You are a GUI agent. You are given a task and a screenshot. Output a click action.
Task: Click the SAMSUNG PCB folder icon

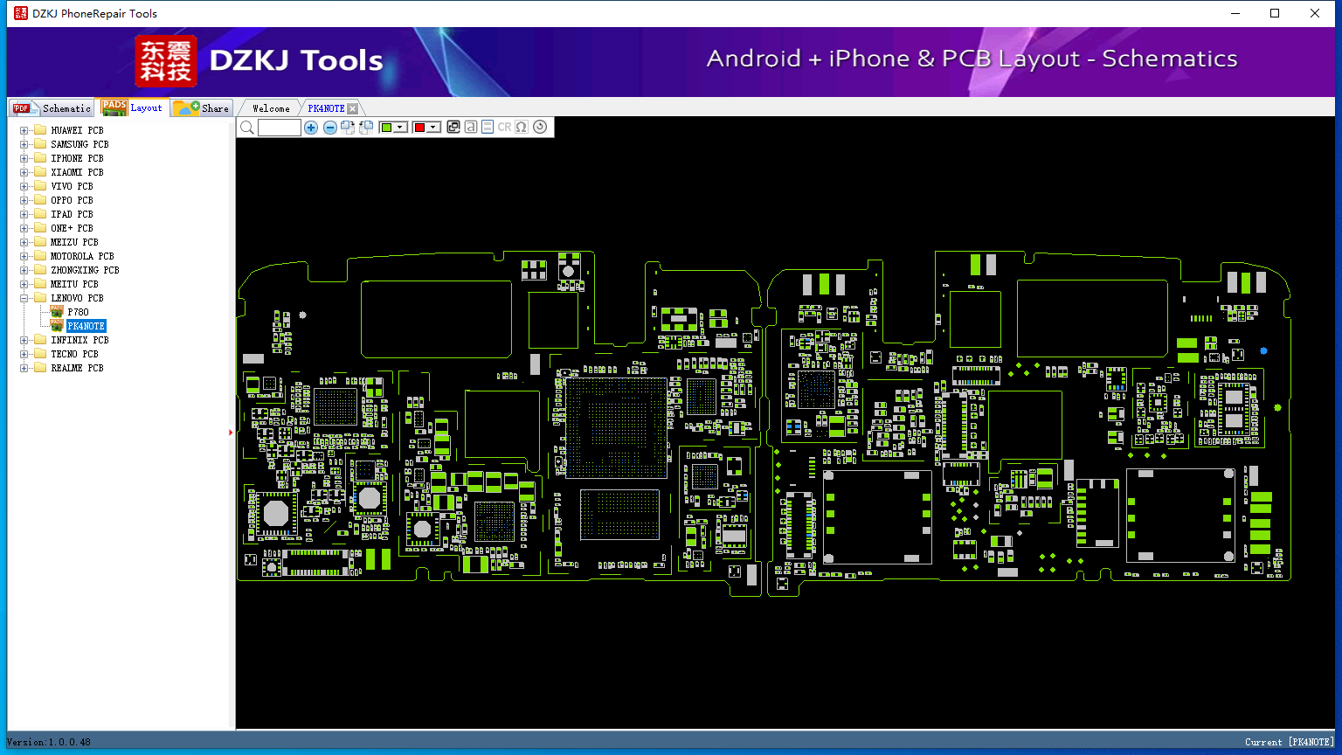pos(39,144)
